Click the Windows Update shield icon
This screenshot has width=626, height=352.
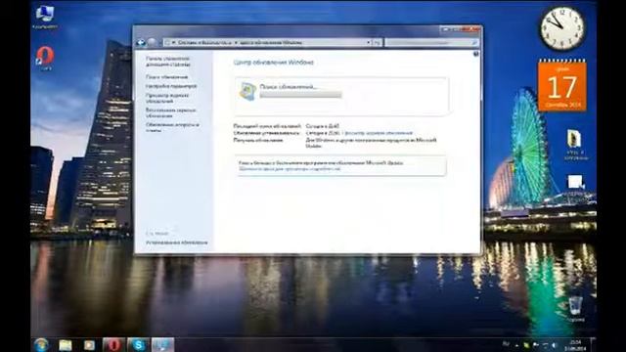coord(247,91)
